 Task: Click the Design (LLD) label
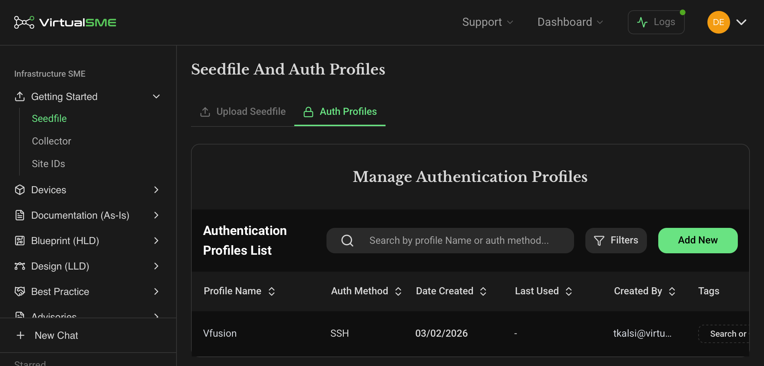60,266
